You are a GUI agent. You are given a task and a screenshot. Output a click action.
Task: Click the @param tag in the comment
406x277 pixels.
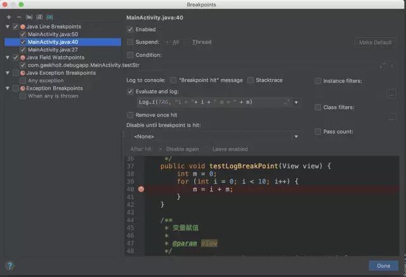coord(185,243)
